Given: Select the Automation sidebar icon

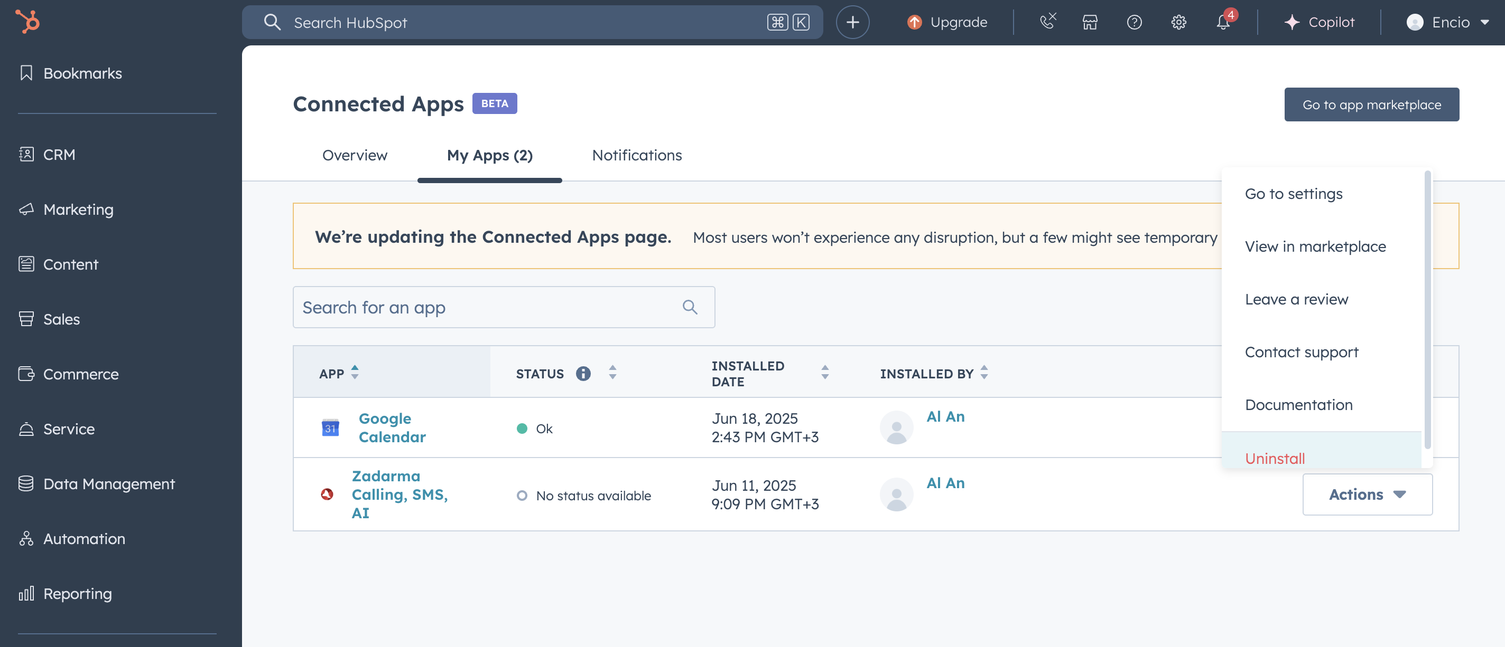Looking at the screenshot, I should (26, 538).
